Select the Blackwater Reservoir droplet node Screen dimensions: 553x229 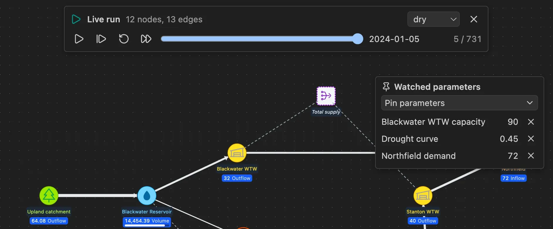pos(147,196)
